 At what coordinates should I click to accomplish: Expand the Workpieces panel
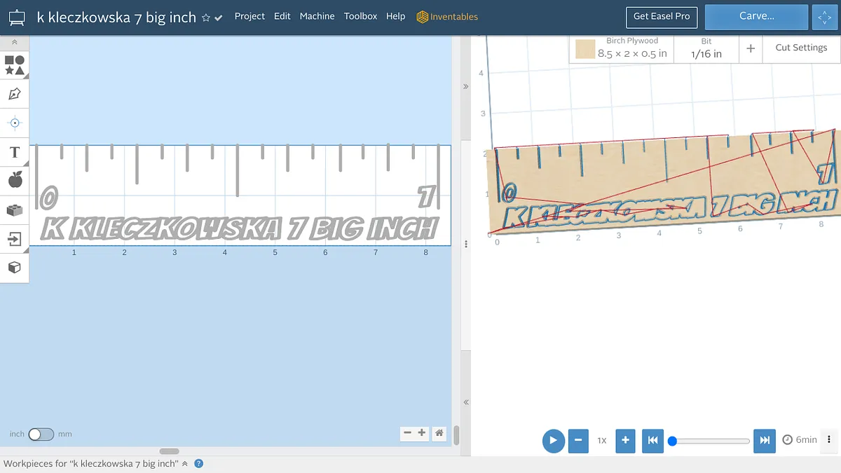pos(185,464)
